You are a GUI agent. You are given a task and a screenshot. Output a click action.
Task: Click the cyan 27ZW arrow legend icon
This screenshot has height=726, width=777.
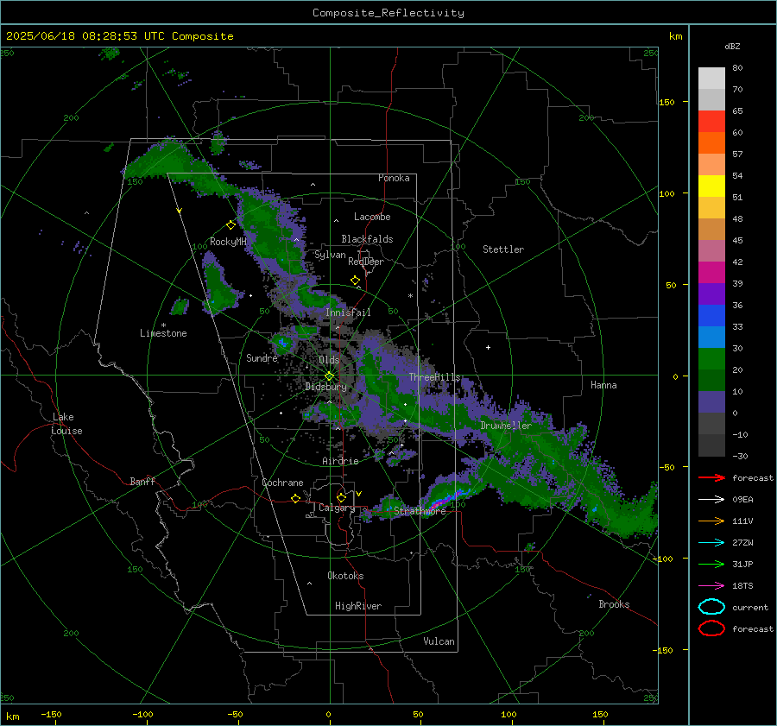tap(711, 543)
